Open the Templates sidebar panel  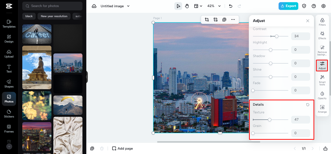click(9, 24)
